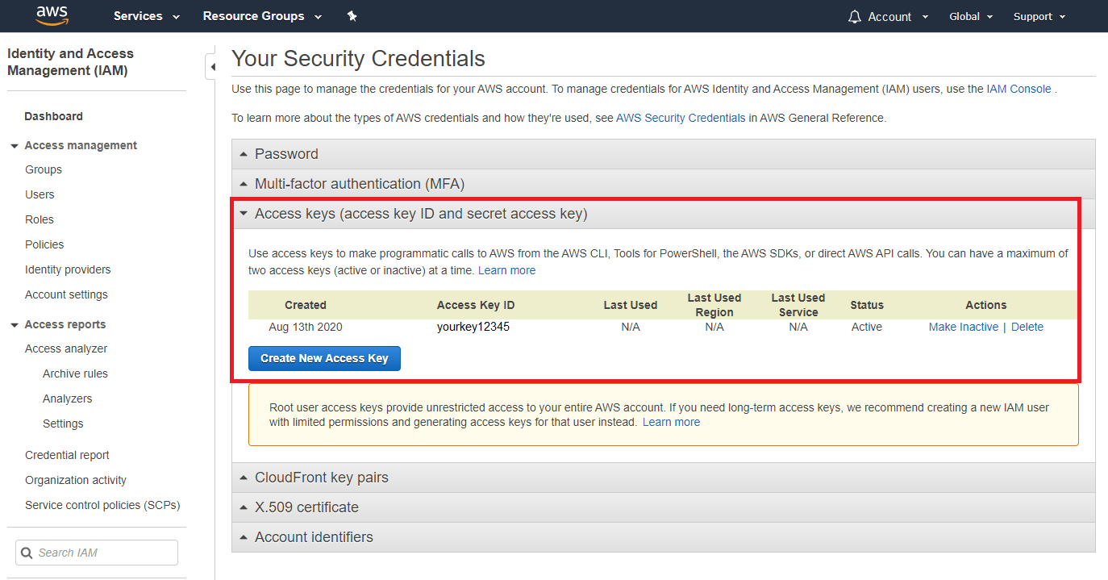Make the access key Inactive

(x=964, y=326)
